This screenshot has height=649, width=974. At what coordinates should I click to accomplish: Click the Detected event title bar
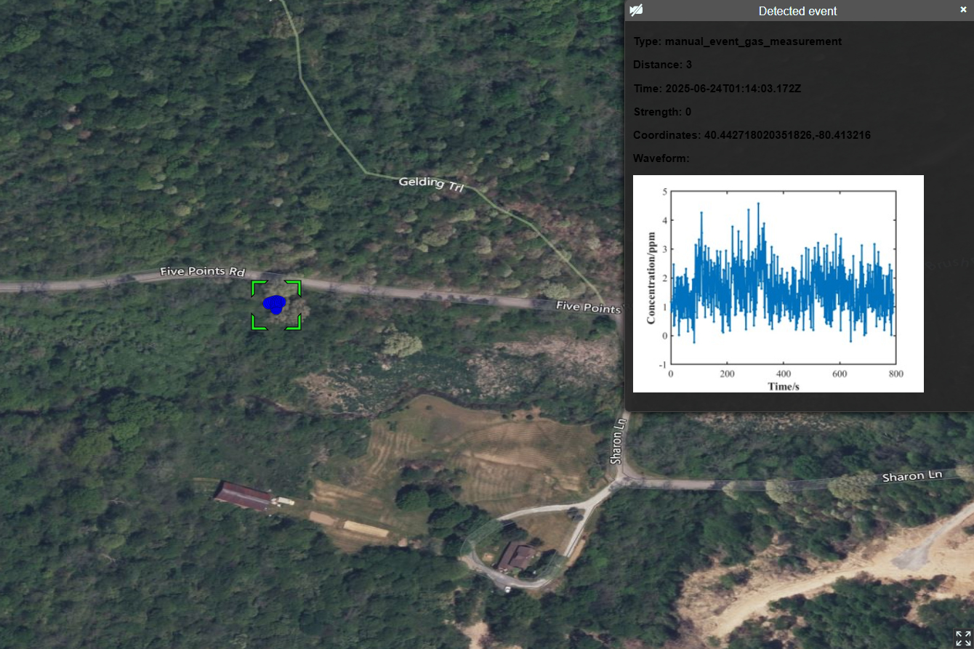point(797,11)
